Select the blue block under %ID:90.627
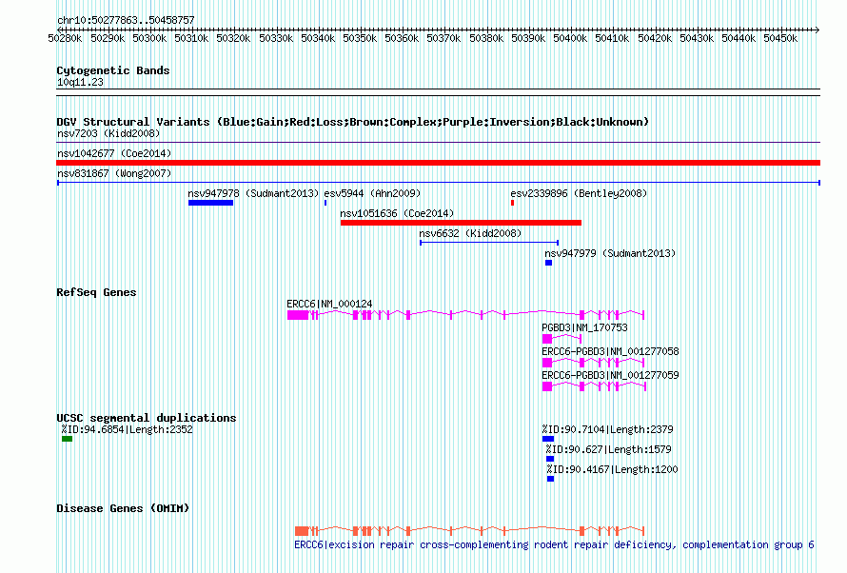847x573 pixels. [x=550, y=459]
